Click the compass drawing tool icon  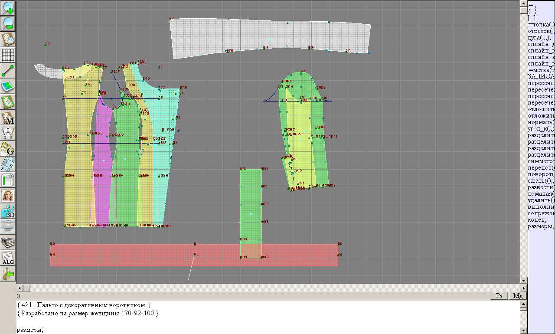8,133
